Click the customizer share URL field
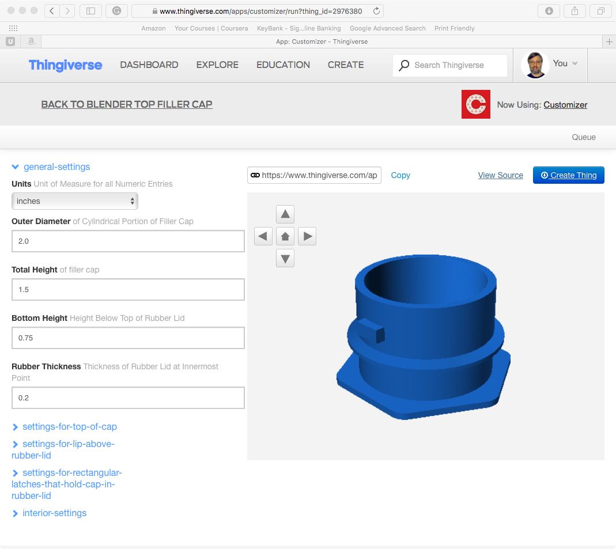The height and width of the screenshot is (549, 616). (314, 175)
